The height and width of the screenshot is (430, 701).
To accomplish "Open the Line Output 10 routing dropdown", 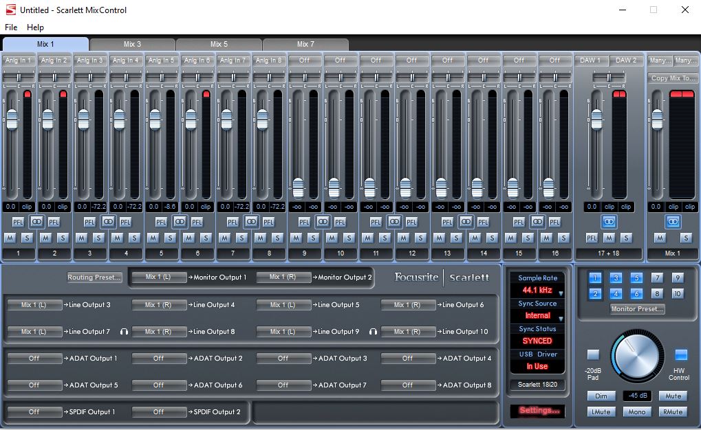I will pyautogui.click(x=407, y=332).
